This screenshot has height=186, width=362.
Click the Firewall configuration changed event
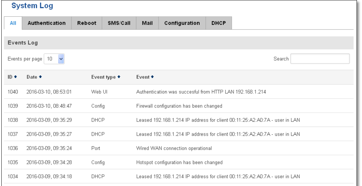click(x=179, y=106)
